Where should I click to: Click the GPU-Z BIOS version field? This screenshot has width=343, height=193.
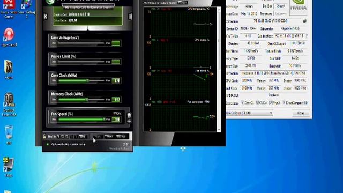[270, 21]
